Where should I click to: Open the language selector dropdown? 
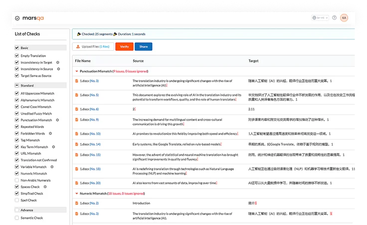pos(319,18)
